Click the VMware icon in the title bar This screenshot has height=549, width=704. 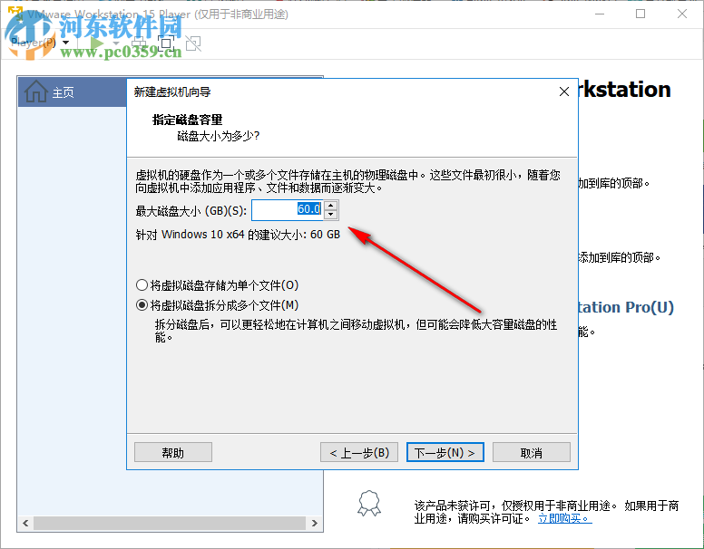pyautogui.click(x=15, y=14)
